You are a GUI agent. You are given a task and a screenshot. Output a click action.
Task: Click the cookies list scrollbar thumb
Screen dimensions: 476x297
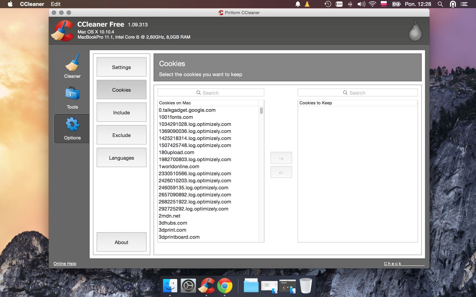tap(261, 111)
